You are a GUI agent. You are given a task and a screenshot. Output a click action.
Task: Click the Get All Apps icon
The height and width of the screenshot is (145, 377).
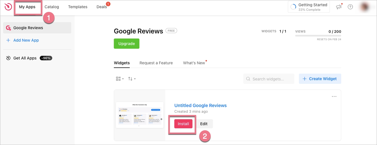[x=8, y=58]
